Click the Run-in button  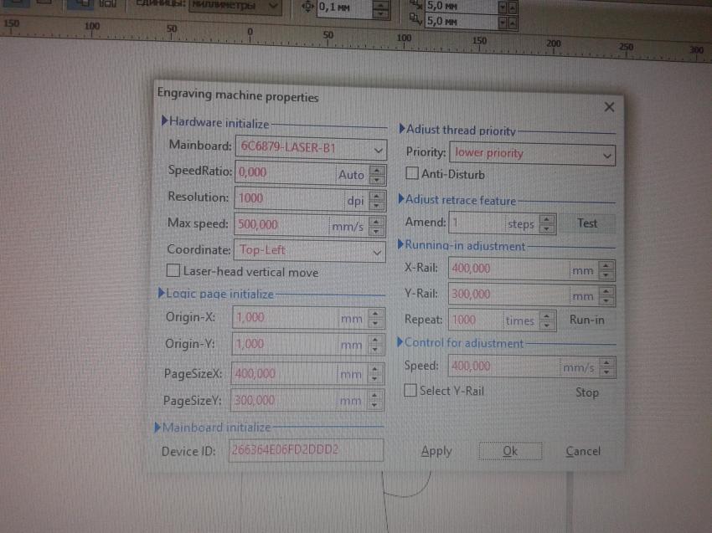point(586,320)
